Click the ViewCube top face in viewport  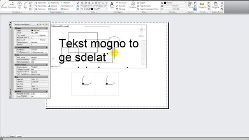[x=141, y=30]
